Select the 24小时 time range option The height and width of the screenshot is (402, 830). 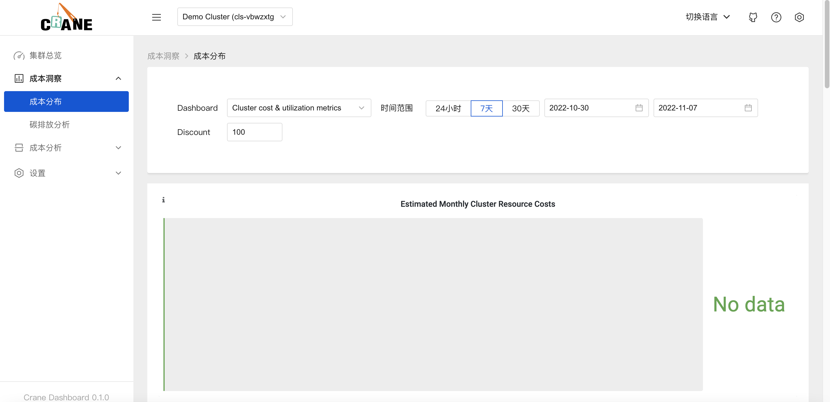coord(448,108)
